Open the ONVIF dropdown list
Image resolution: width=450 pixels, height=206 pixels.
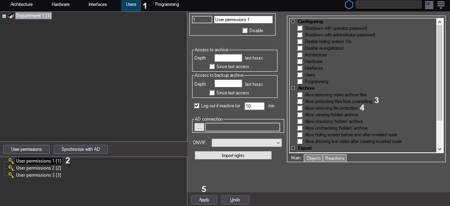(278, 143)
